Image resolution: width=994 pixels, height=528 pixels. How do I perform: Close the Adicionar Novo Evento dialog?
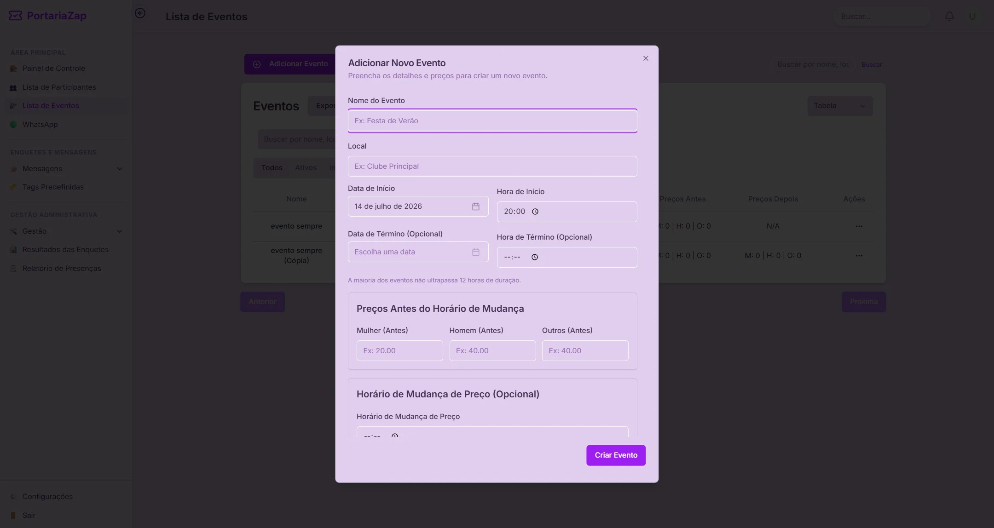pyautogui.click(x=646, y=58)
